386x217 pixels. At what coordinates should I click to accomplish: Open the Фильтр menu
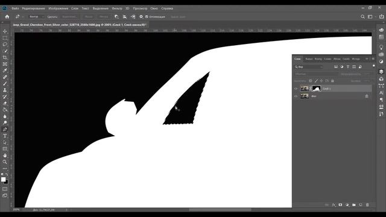click(117, 8)
